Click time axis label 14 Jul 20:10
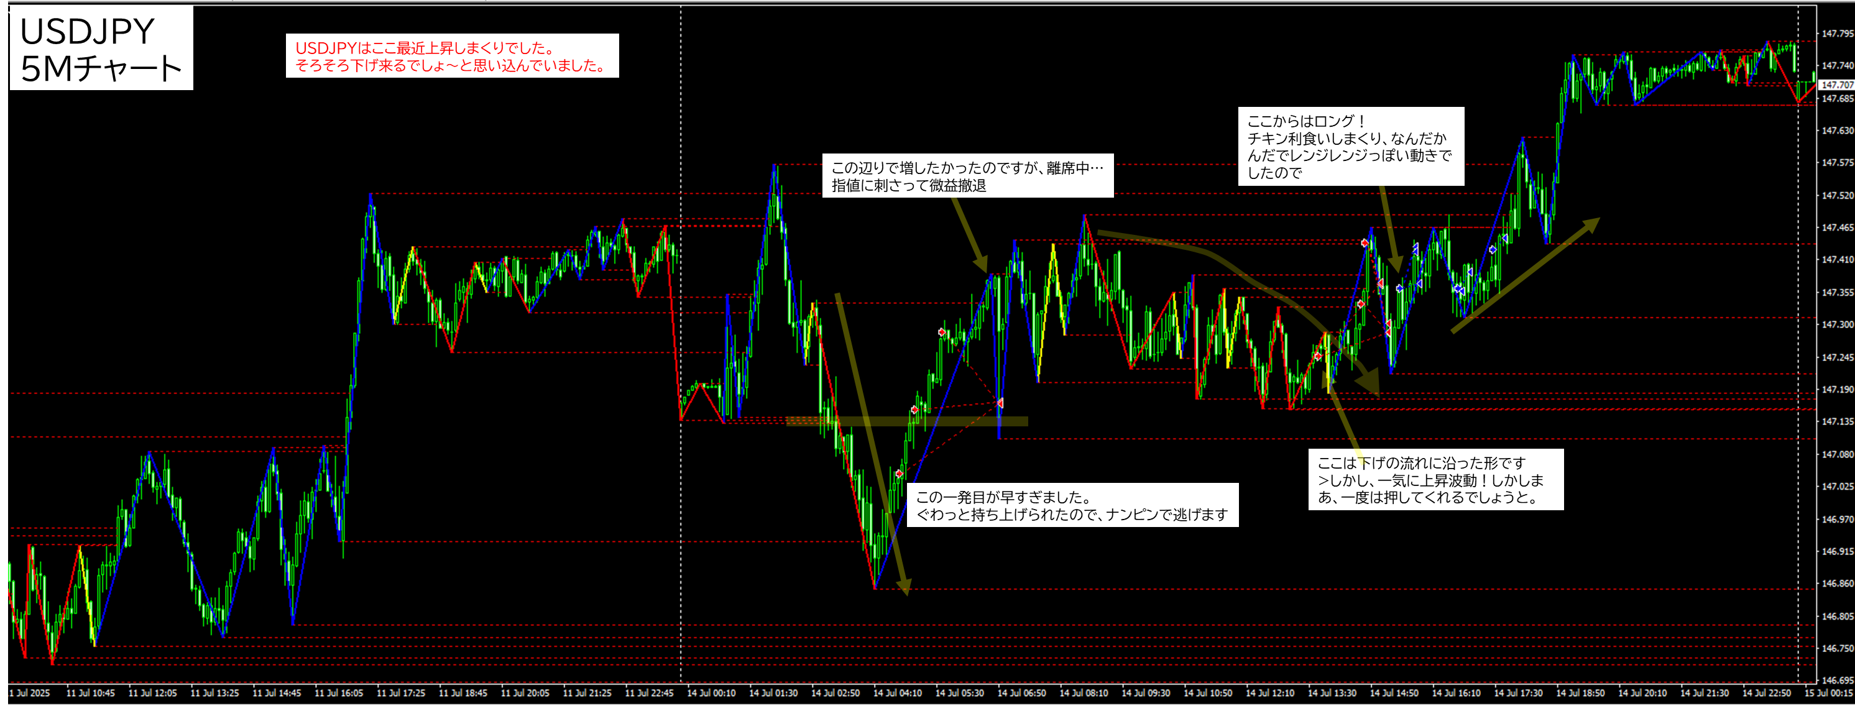Image resolution: width=1855 pixels, height=706 pixels. pos(1642,693)
